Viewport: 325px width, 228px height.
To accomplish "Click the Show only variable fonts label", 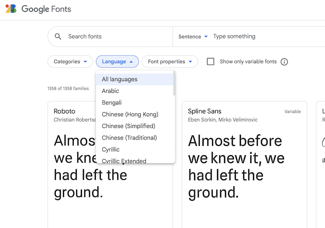I will 248,62.
